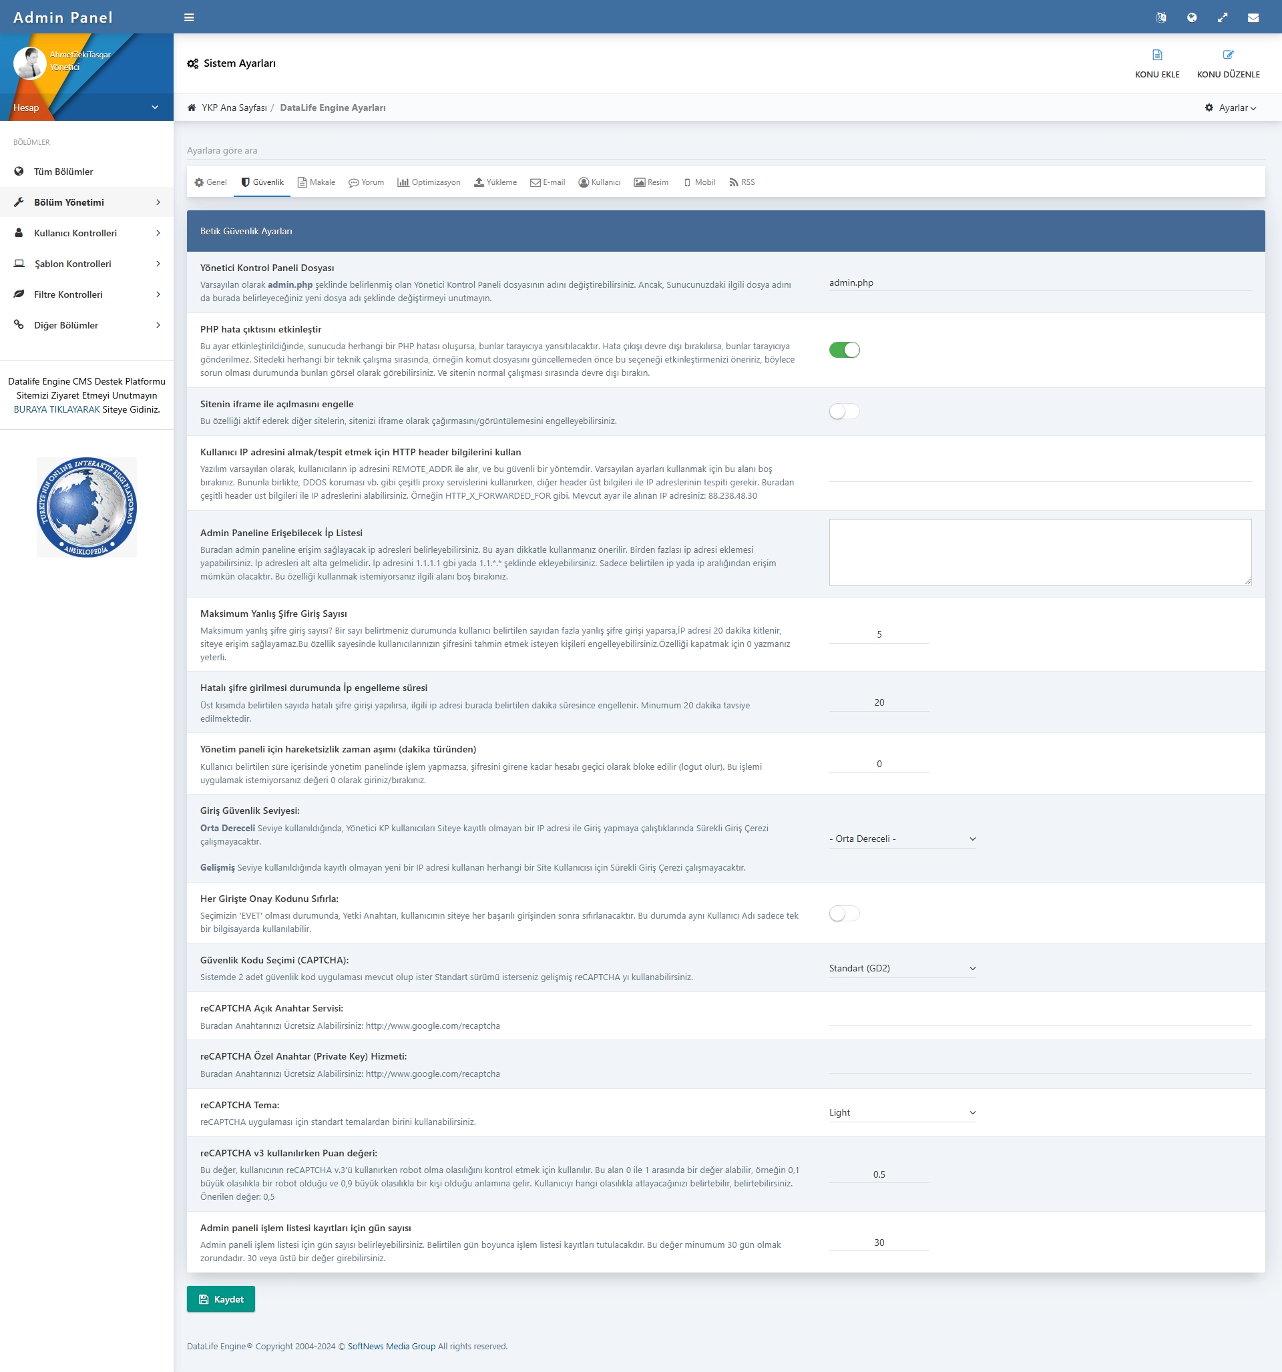Screen dimensions: 1282x1372
Task: Click the KONU EKLE document icon
Action: click(1157, 55)
